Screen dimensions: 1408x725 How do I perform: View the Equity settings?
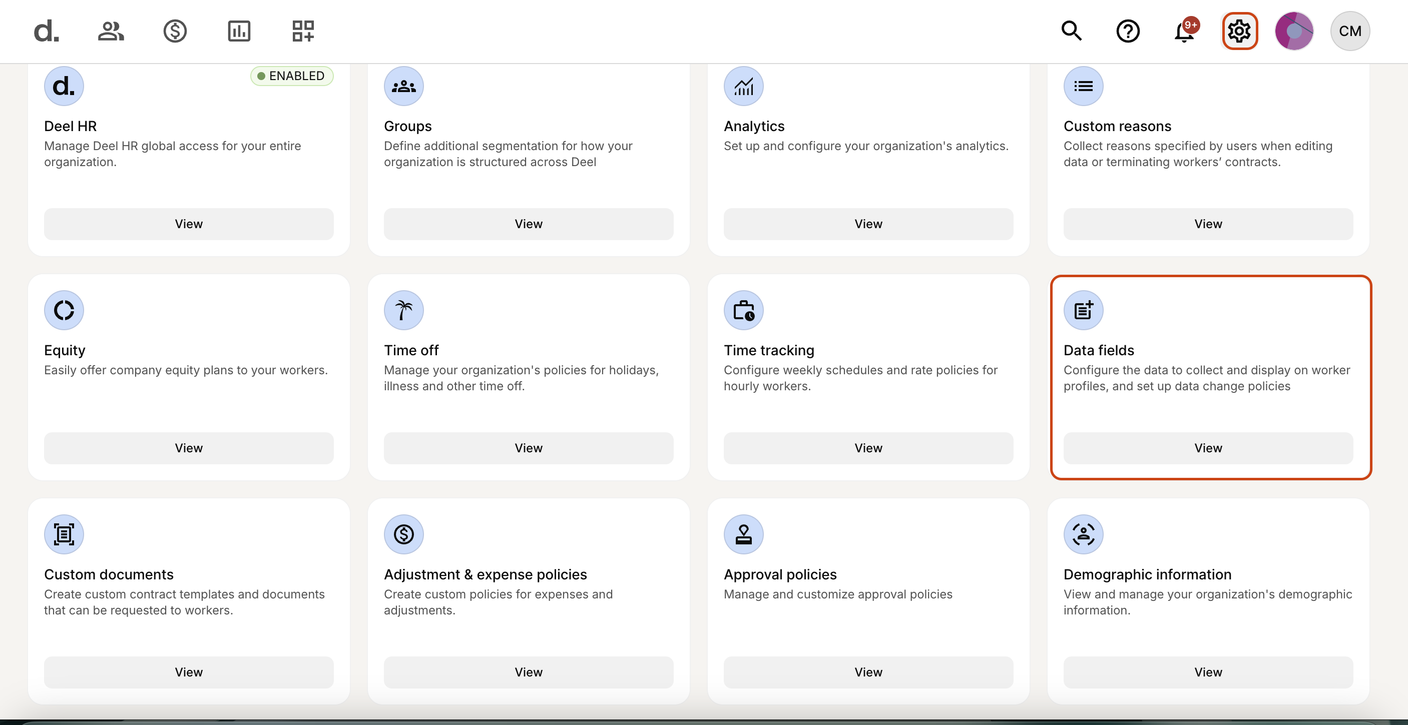[x=189, y=448]
